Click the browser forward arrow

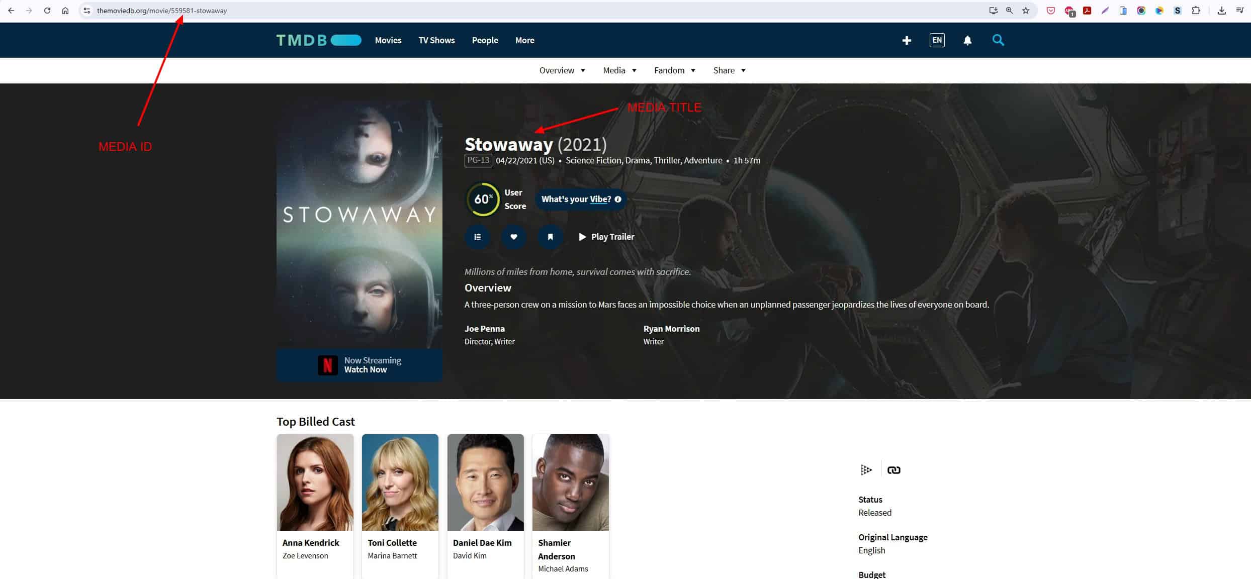coord(29,11)
